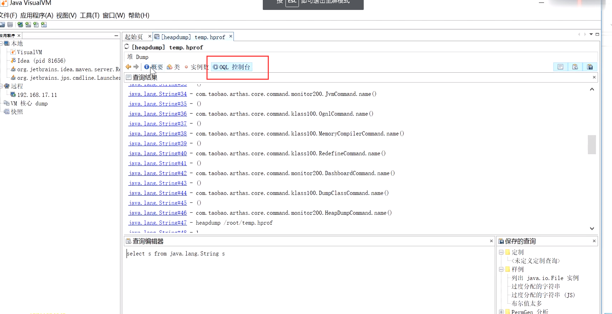Open the java.lang.String#47 link
The height and width of the screenshot is (314, 612).
(158, 223)
